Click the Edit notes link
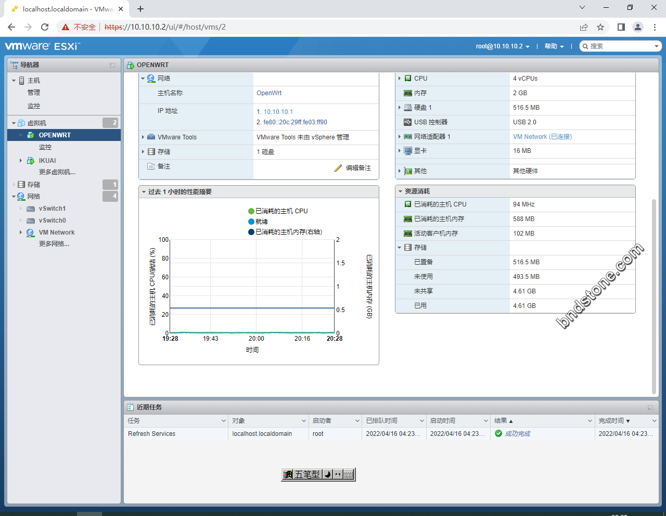Viewport: 666px width, 516px height. [x=358, y=168]
